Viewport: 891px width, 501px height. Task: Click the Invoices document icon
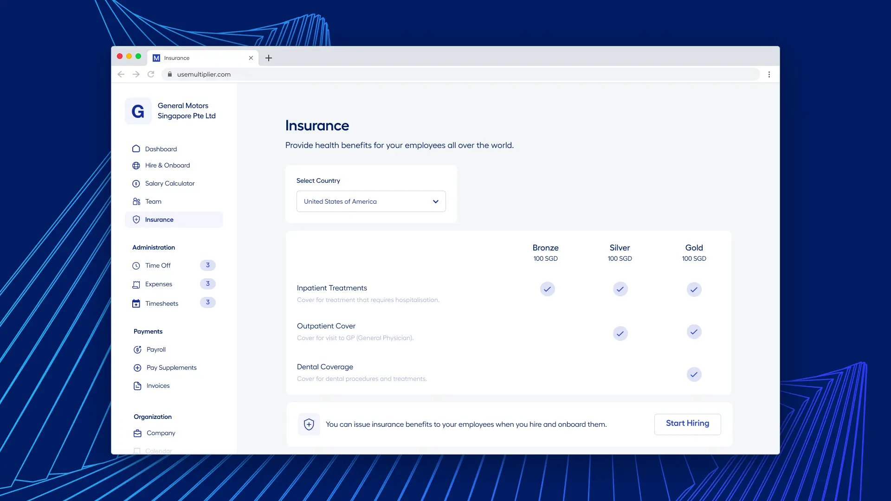[137, 386]
